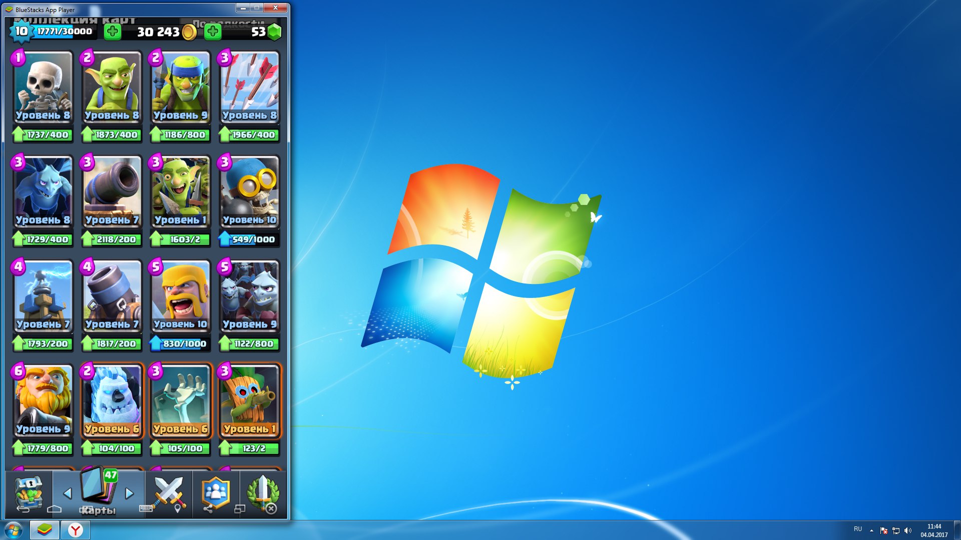Image resolution: width=961 pixels, height=540 pixels.
Task: Click the Minion Horde upgrade bar 1122/800
Action: (x=249, y=343)
